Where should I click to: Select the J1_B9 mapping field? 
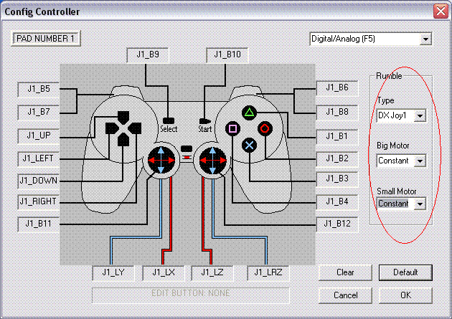pos(148,54)
